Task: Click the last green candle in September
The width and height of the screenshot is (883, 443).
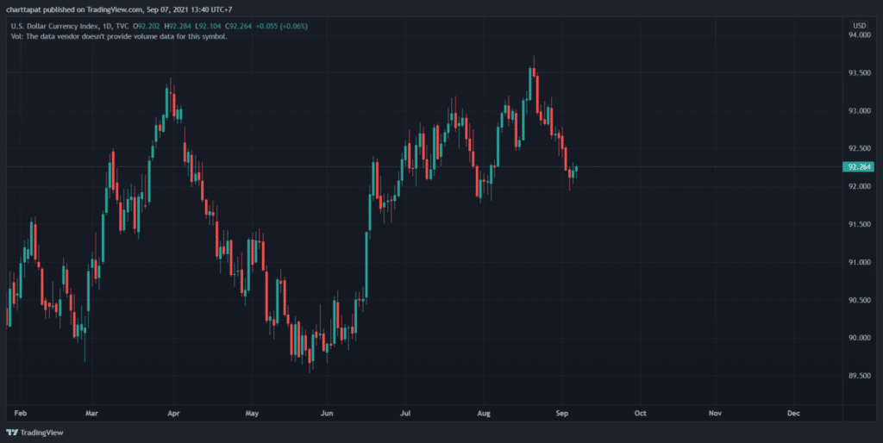Action: [x=575, y=171]
